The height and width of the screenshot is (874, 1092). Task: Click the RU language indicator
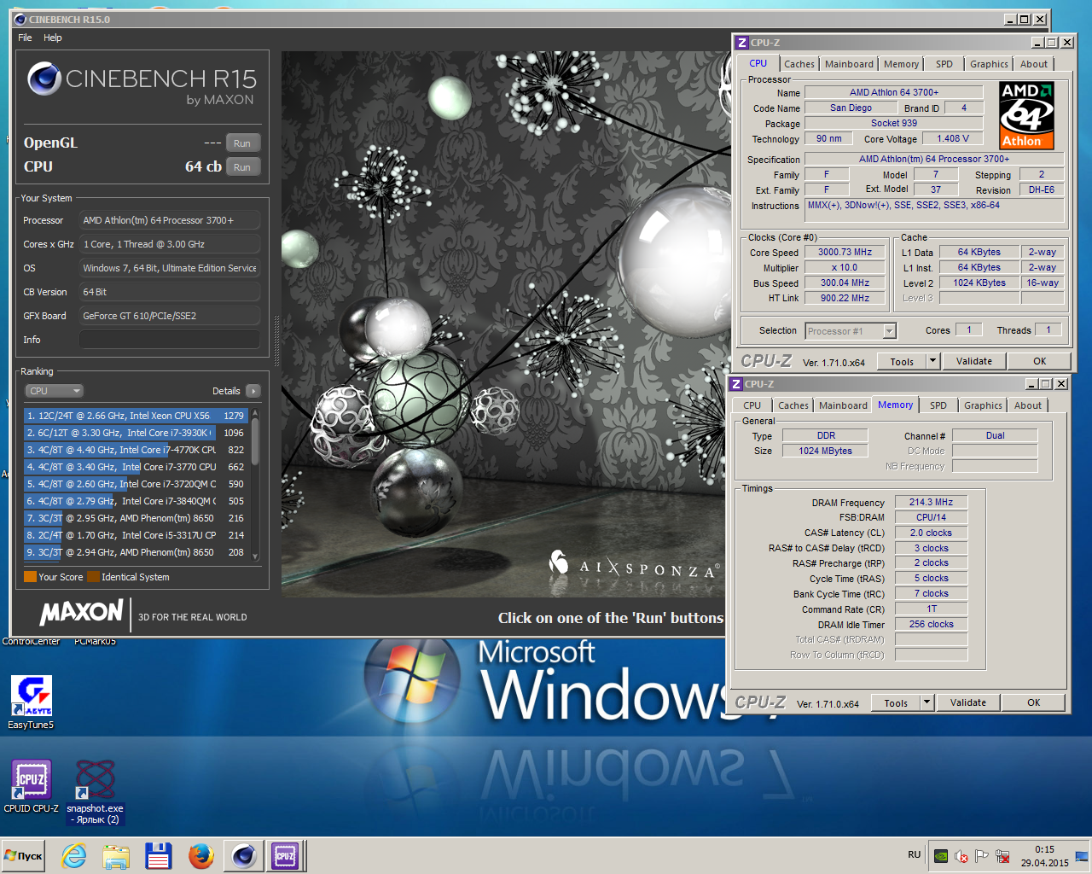[x=914, y=854]
